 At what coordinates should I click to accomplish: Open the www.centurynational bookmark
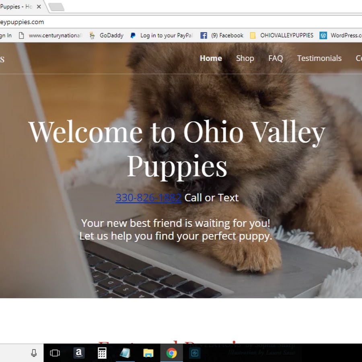[x=50, y=35]
